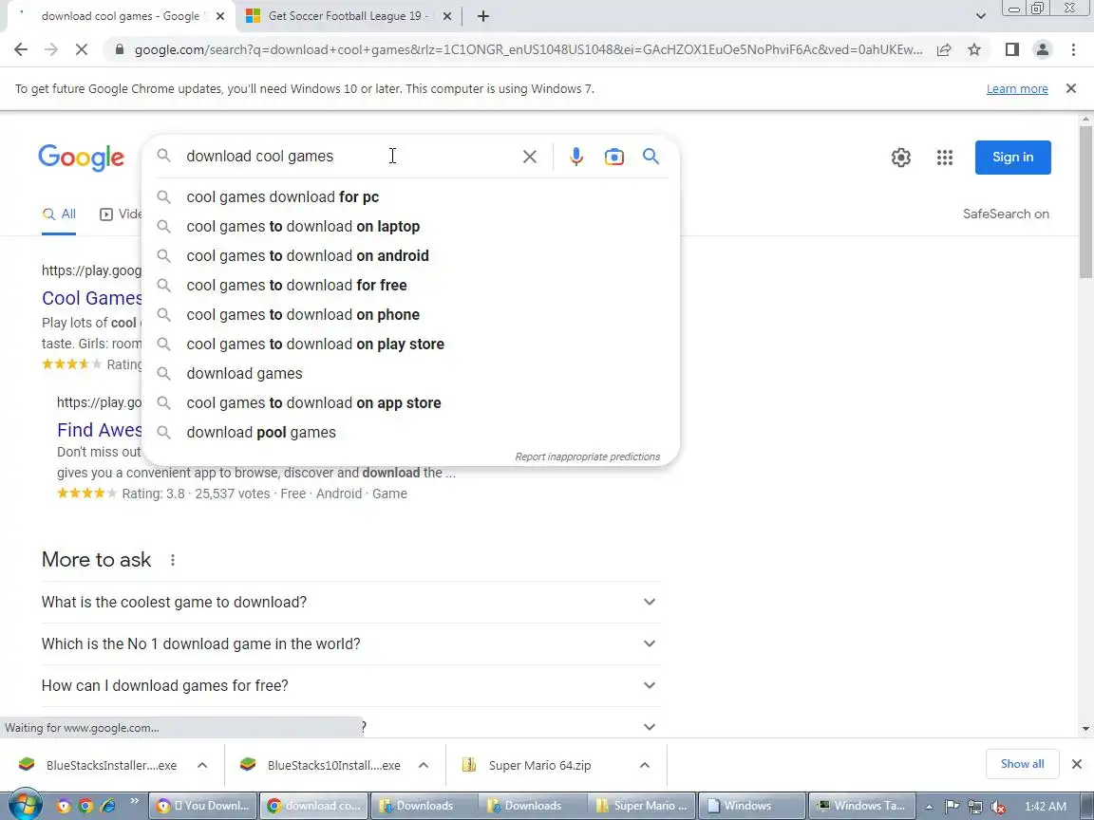Stop loading the page
This screenshot has width=1094, height=820.
(x=81, y=49)
